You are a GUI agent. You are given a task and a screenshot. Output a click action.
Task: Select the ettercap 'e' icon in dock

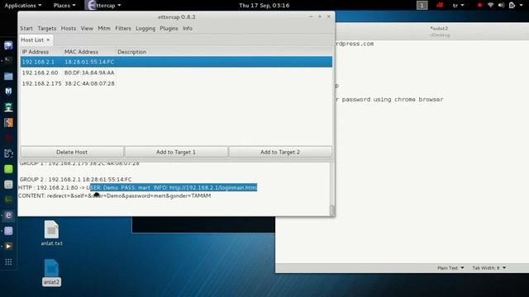coord(8,215)
